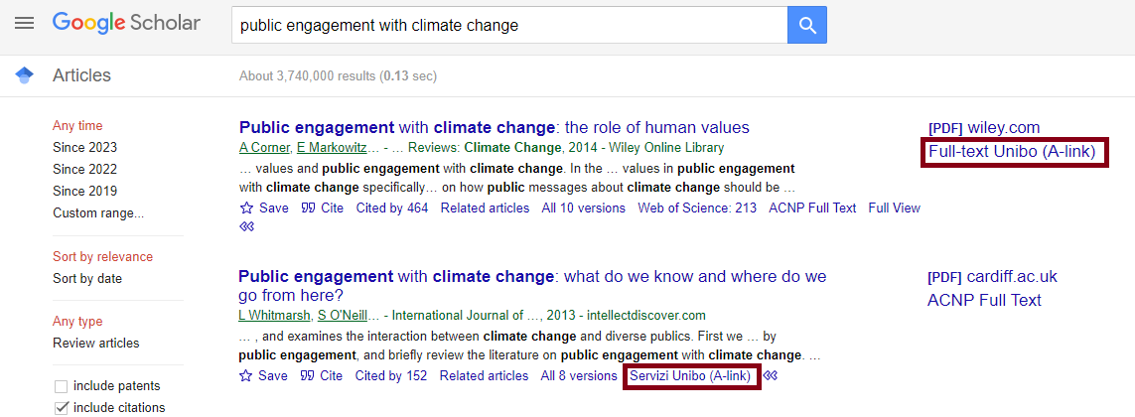This screenshot has height=417, width=1135.
Task: Save the Whitmarsh and O'Neill article
Action: pos(264,376)
